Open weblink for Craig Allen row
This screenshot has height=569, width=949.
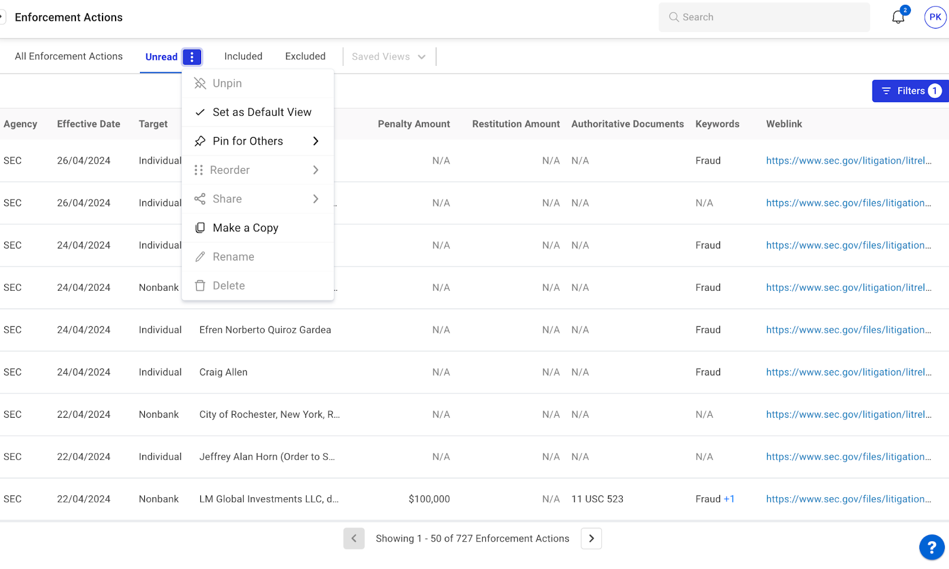(848, 372)
